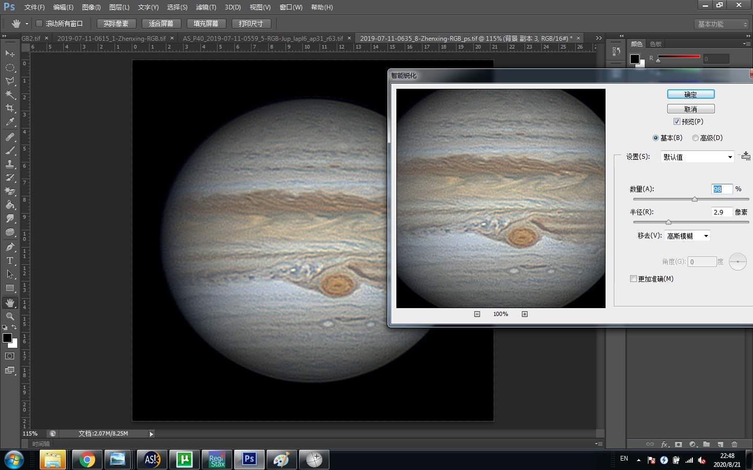Select the Eyedropper tool

[10, 122]
